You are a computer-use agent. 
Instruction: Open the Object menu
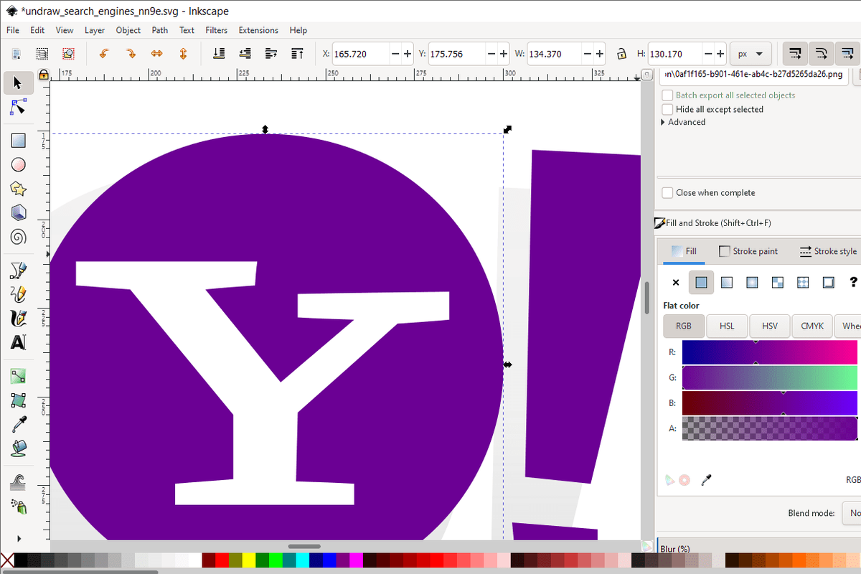(x=128, y=30)
